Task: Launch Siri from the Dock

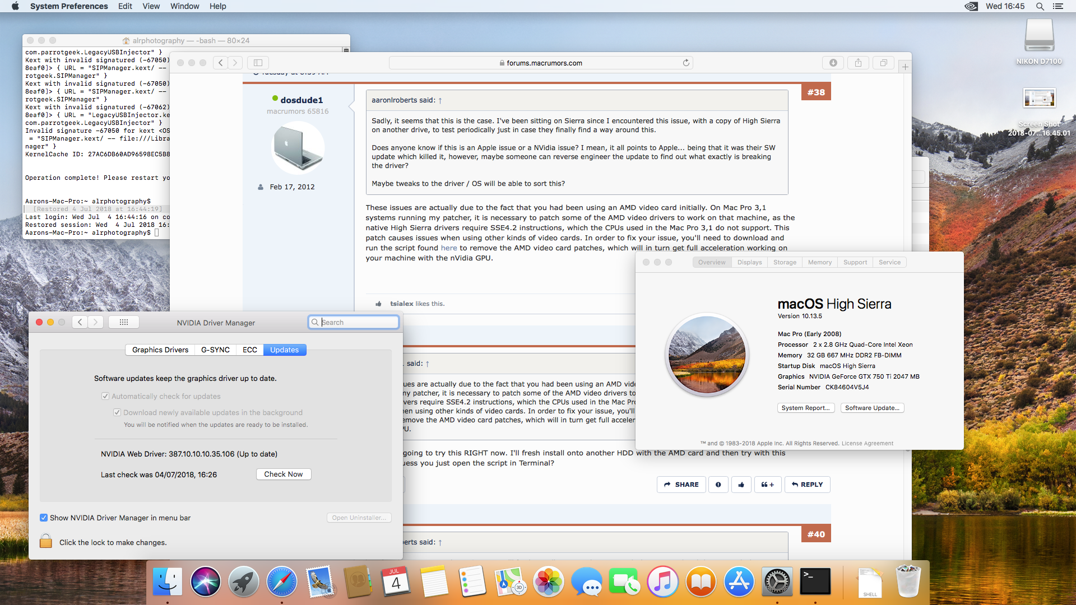Action: [206, 581]
